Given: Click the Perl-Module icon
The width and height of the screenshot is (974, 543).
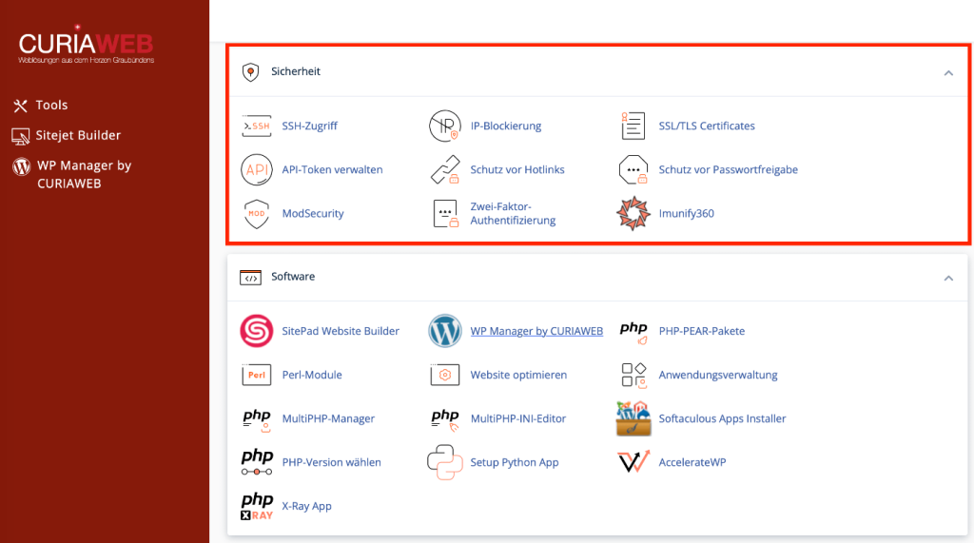Looking at the screenshot, I should click(257, 376).
